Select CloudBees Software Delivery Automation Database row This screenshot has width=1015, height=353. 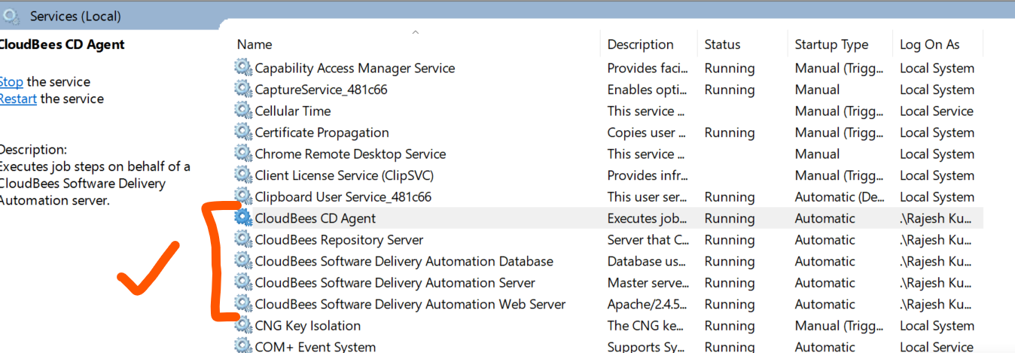point(607,261)
